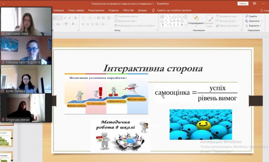
Task: Open the Виділити (Select) dropdown
Action: coord(253,26)
